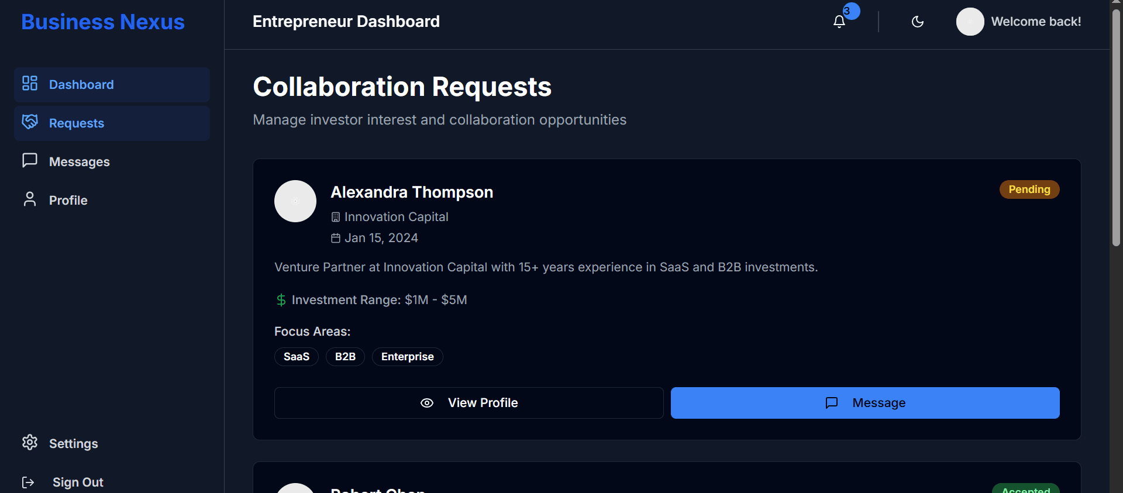This screenshot has height=493, width=1123.
Task: Click the Pending status badge
Action: pyautogui.click(x=1029, y=189)
